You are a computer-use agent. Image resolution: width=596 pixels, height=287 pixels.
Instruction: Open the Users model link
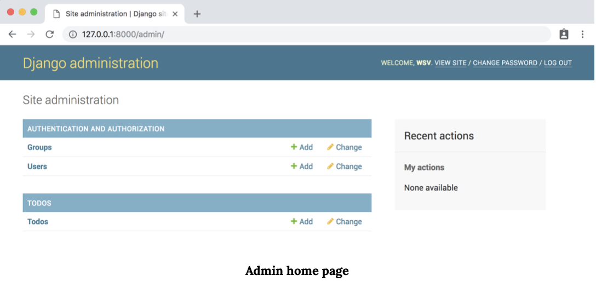tap(37, 167)
